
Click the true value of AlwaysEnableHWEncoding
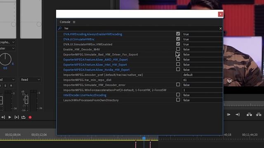point(186,34)
